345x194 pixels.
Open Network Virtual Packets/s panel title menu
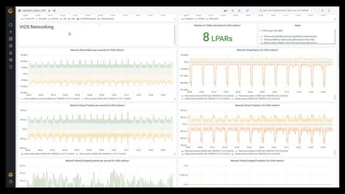257,106
